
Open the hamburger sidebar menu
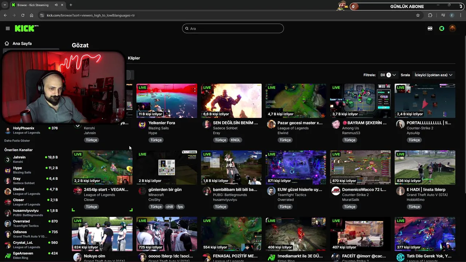point(8,28)
